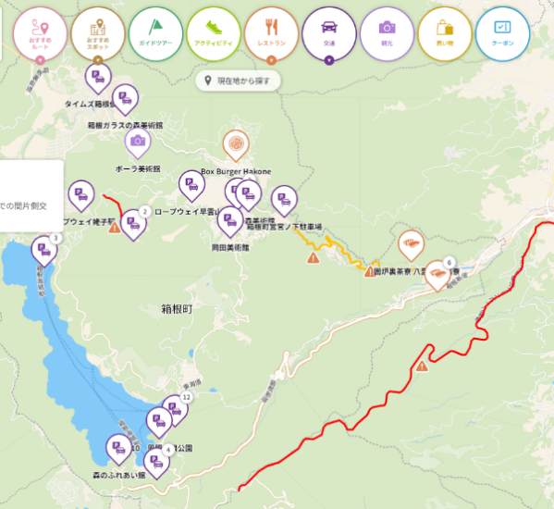The height and width of the screenshot is (509, 554).
Task: Show ガイドツアー guided tours on map
Action: [155, 34]
